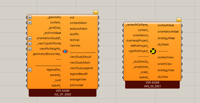Click the viewStudyMesh output
200x103 pixels.
click(x=80, y=63)
